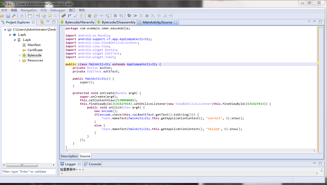
Task: Select the Logger tab
Action: (71, 164)
